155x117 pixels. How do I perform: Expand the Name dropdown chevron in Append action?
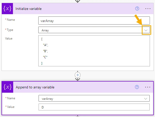[146, 99]
